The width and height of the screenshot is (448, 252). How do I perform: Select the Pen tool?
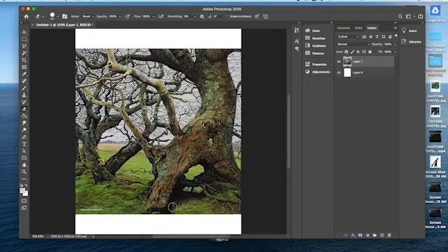24,137
